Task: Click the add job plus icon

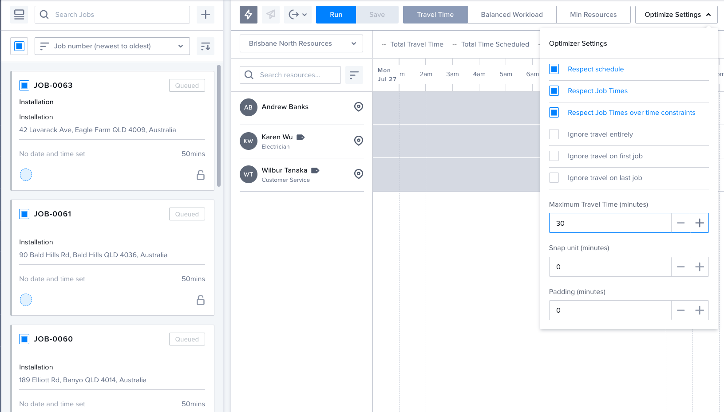Action: pos(206,15)
